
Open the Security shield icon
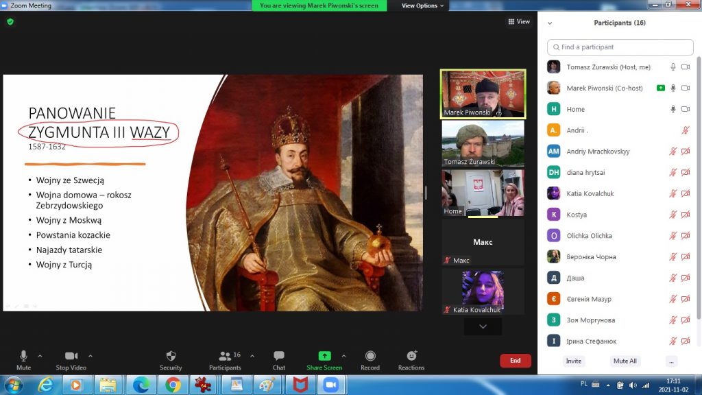coord(171,357)
